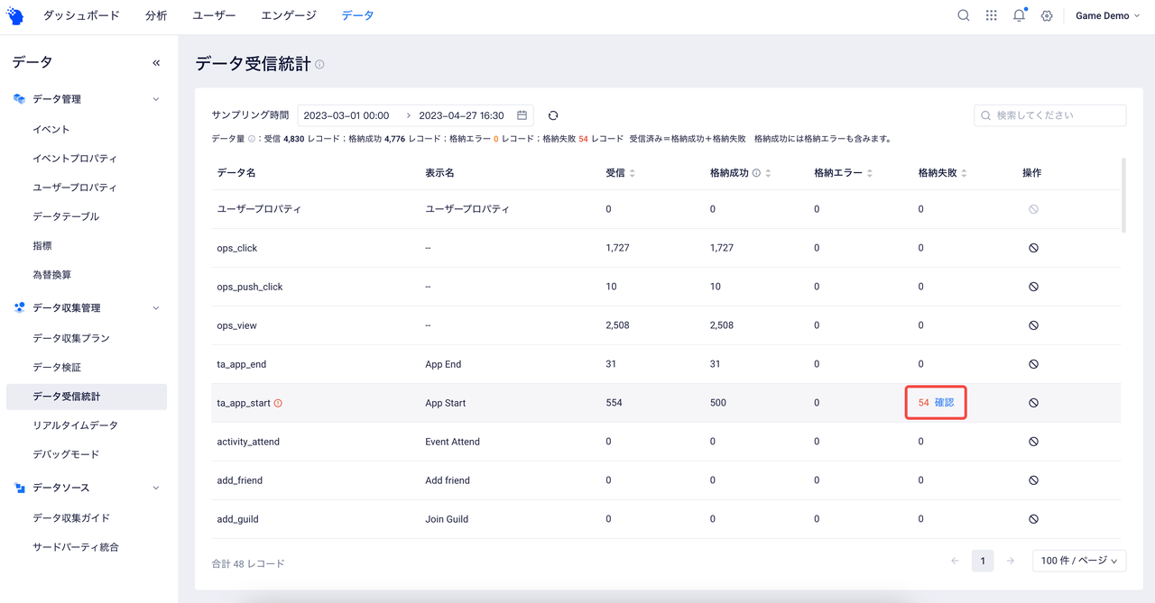Screen dimensions: 1155x603
Task: Collapse the sidebar with double-chevron icon
Action: click(x=156, y=63)
